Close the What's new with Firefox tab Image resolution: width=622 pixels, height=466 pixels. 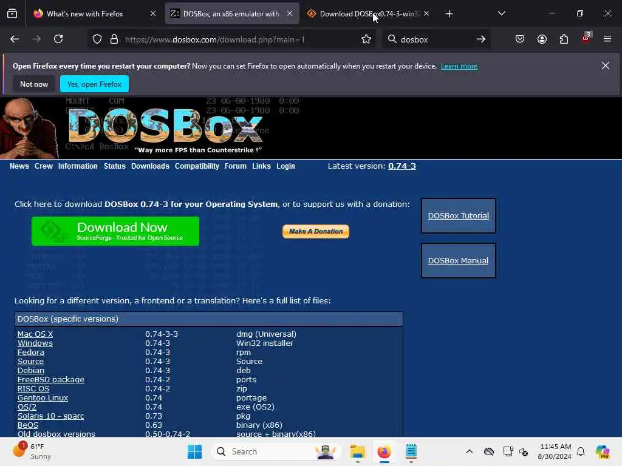(152, 13)
